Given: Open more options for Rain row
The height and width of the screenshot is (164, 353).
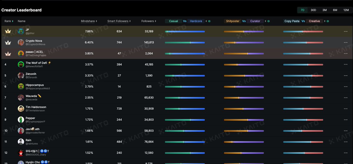Looking at the screenshot, I should click(x=346, y=142).
